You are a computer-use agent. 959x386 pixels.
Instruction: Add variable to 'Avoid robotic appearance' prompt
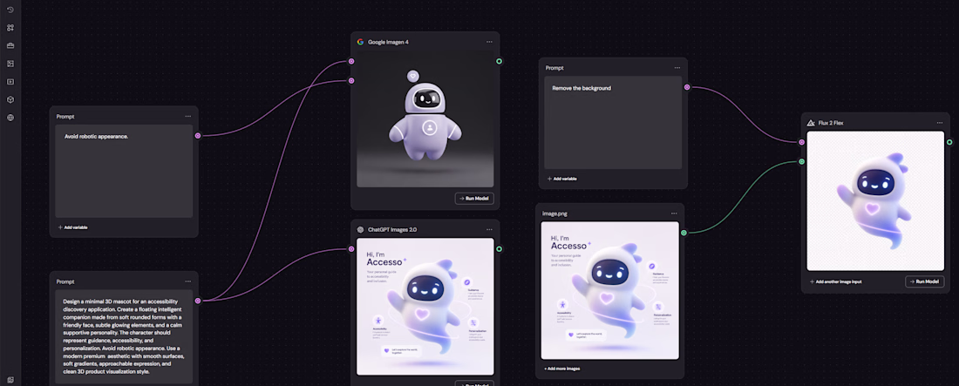(72, 227)
